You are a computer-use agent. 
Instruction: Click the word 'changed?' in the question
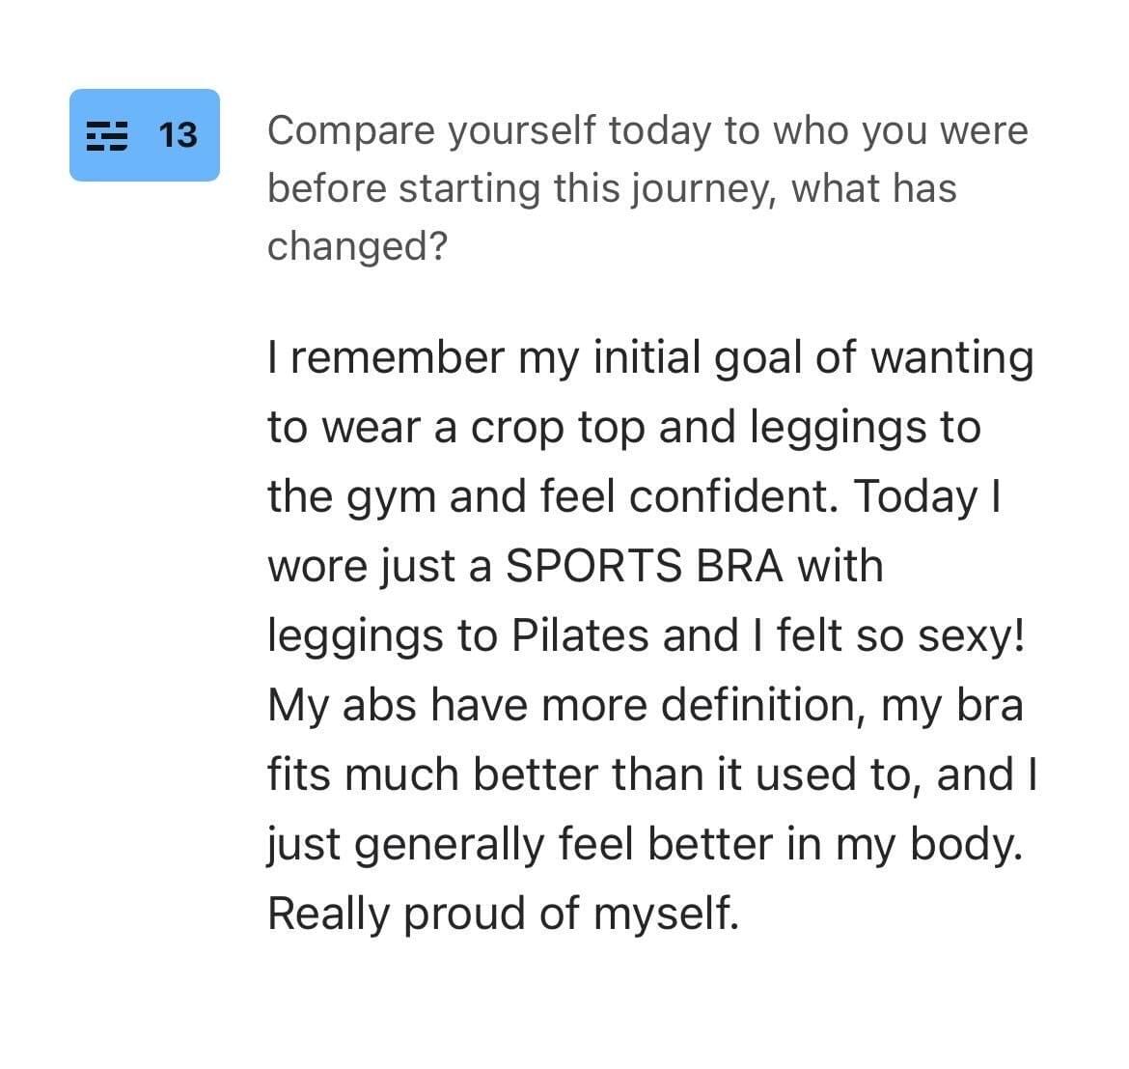click(x=358, y=246)
